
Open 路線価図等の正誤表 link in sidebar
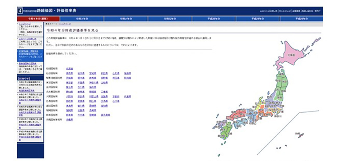pos(26,63)
